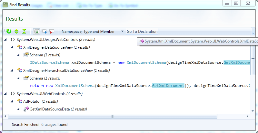Click the Expand All tree icon
The height and width of the screenshot is (133, 258).
[x=16, y=31]
